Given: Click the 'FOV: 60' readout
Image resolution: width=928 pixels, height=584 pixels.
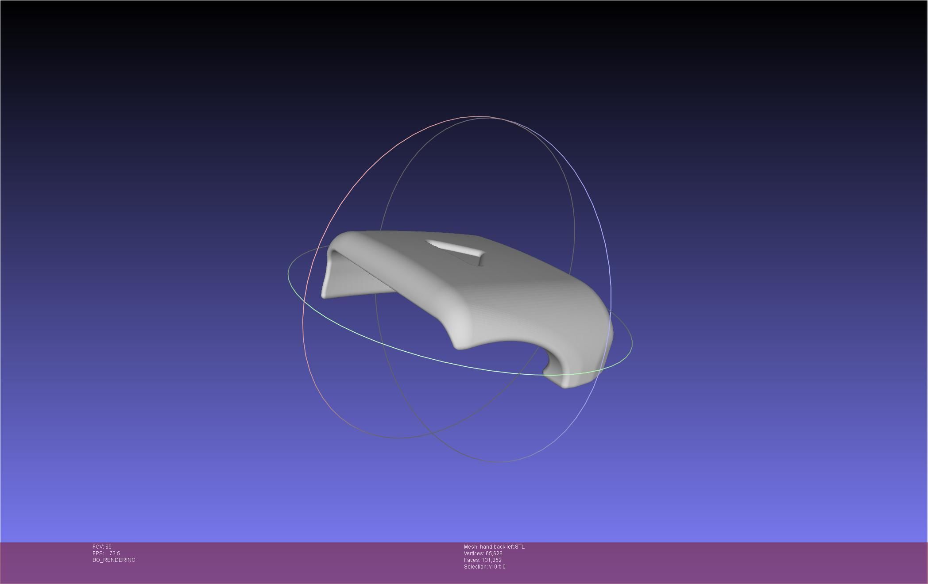Looking at the screenshot, I should (x=102, y=547).
